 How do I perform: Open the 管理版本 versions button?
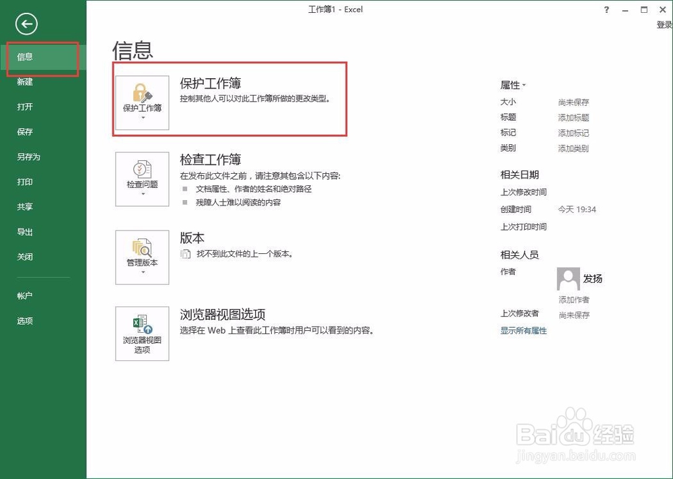click(x=142, y=257)
